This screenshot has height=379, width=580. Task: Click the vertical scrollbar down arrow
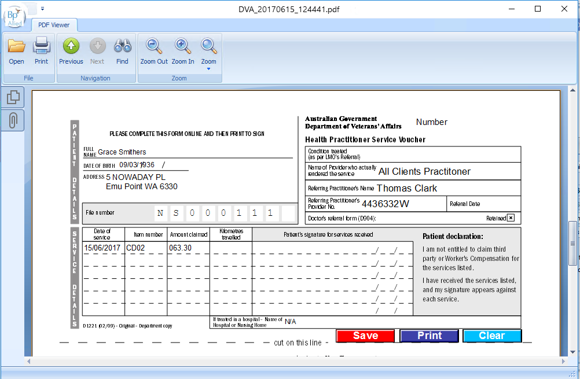(572, 352)
